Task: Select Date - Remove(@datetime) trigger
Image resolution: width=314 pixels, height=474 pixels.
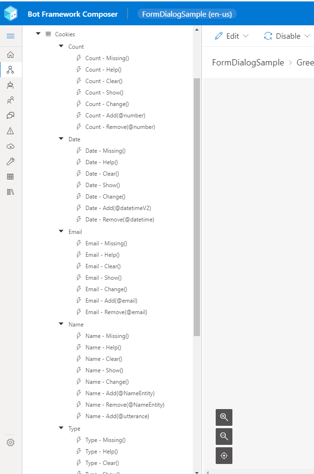Action: [x=120, y=220]
